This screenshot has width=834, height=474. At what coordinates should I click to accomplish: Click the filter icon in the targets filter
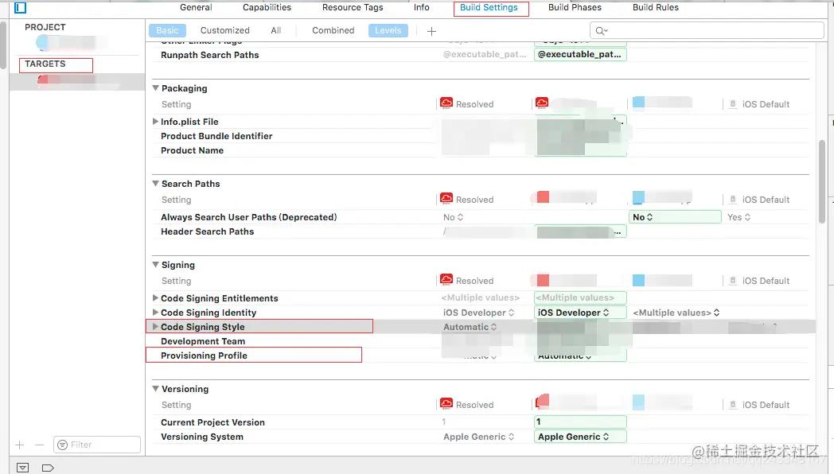coord(62,445)
